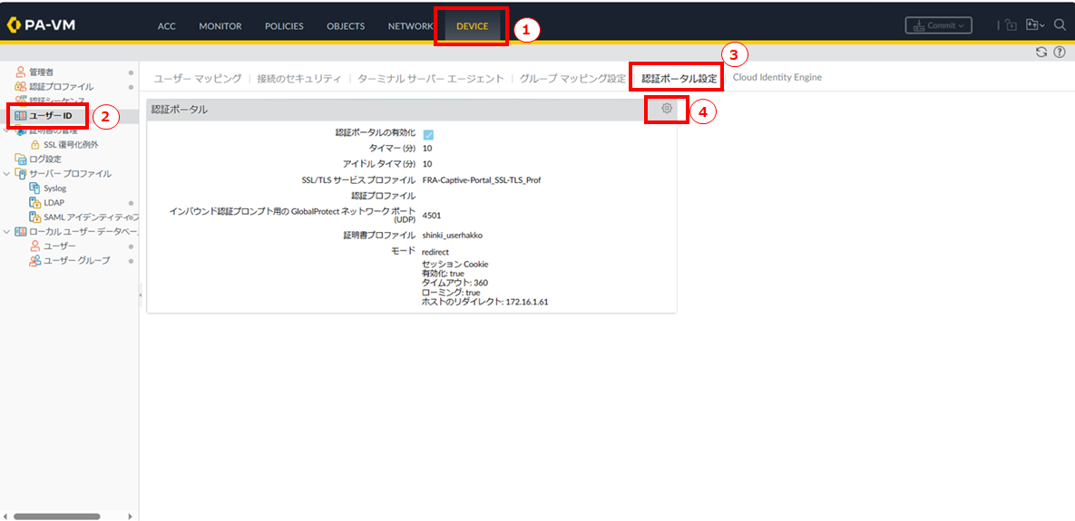The height and width of the screenshot is (521, 1075).
Task: Click the ホストのリダイレクト: 172.16.1.61 line
Action: pyautogui.click(x=484, y=301)
